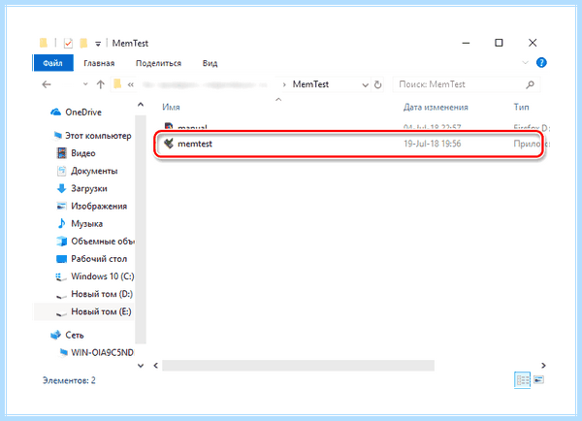Open recent locations dropdown arrow
The width and height of the screenshot is (582, 421).
point(85,84)
